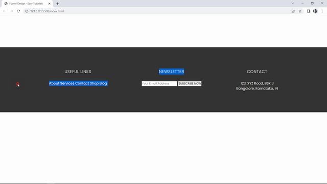327x184 pixels.
Task: Open the Services link
Action: [x=67, y=83]
